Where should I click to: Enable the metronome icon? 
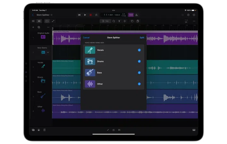(x=137, y=15)
